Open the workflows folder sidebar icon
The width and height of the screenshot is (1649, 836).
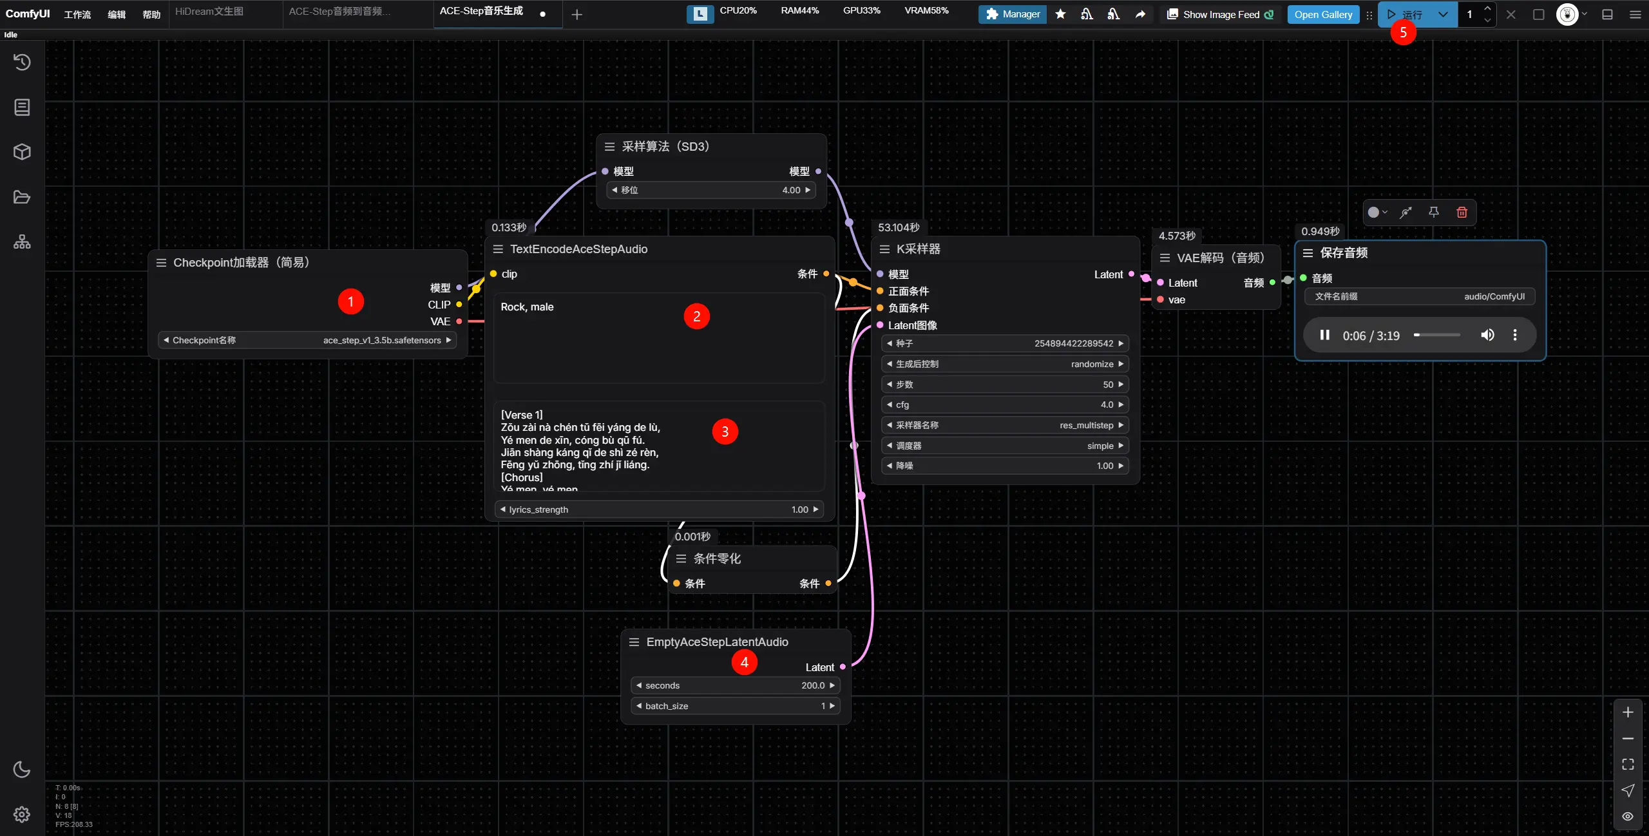tap(22, 197)
